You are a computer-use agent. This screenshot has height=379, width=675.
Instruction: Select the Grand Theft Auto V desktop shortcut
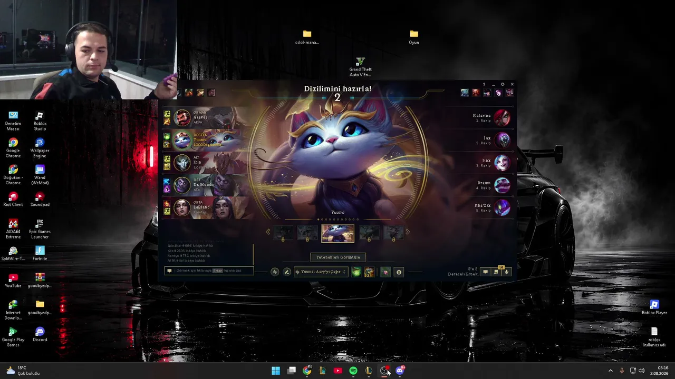pos(360,67)
